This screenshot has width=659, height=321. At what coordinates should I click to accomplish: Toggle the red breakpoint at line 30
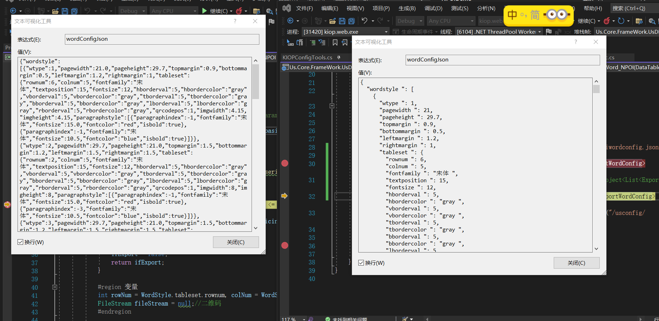[285, 163]
